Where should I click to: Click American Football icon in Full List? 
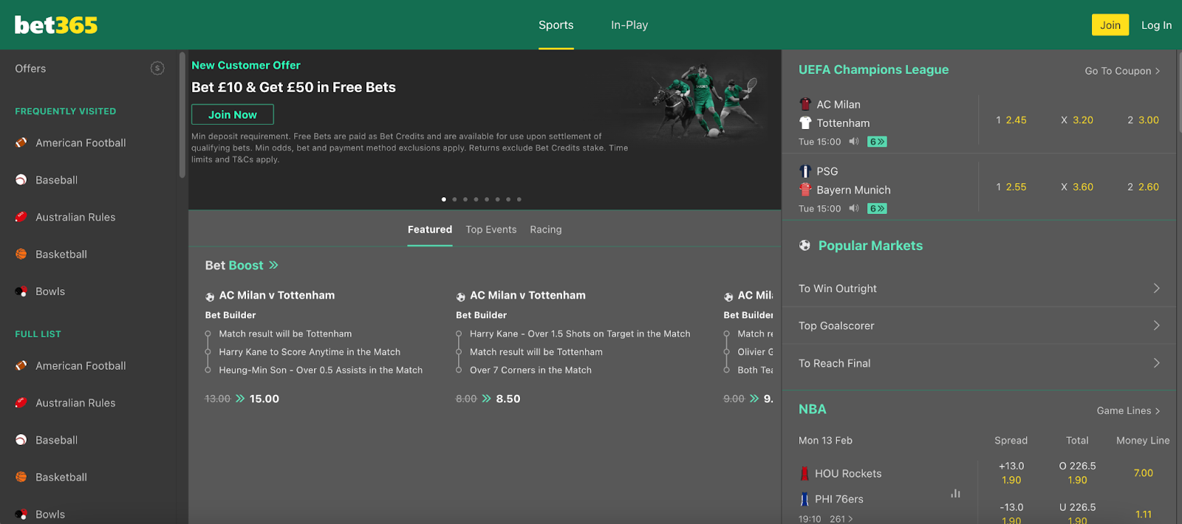coord(21,365)
